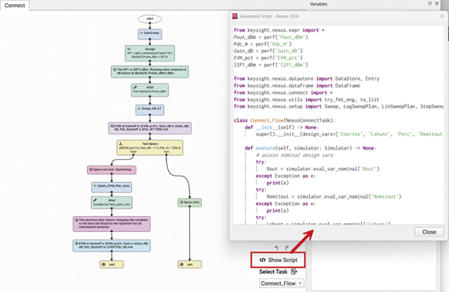This screenshot has width=449, height=292.
Task: Click the Variables panel title
Action: click(318, 4)
